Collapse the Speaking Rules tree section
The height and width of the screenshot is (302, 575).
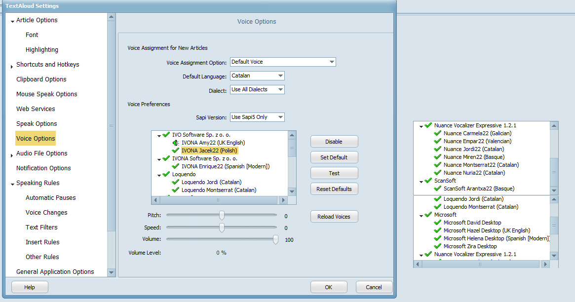click(12, 184)
